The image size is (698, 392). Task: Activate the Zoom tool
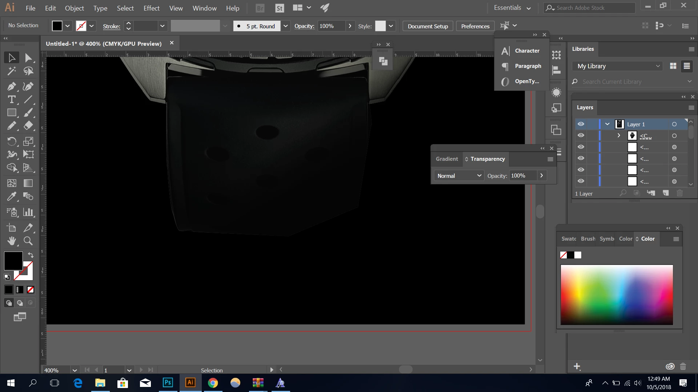click(28, 241)
